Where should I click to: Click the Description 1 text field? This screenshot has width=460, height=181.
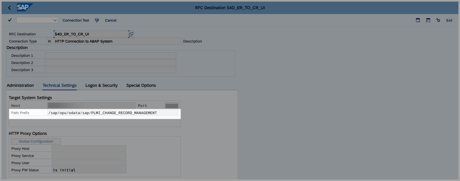(x=110, y=56)
